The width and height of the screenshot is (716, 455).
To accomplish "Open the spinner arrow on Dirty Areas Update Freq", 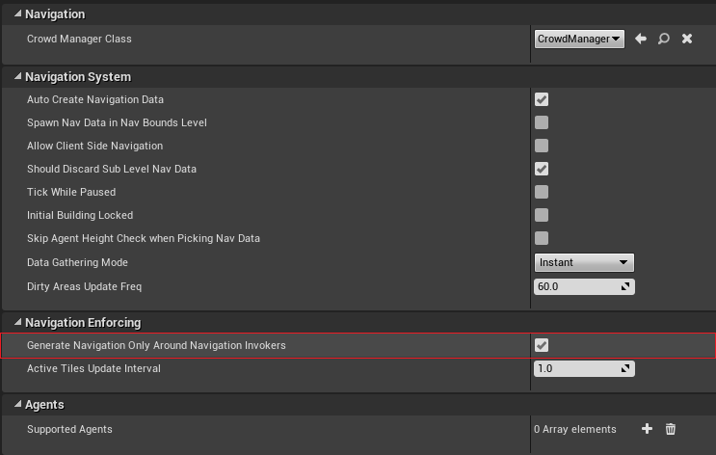I will click(625, 286).
